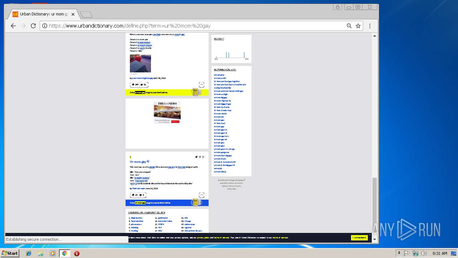Launch Internet Explorer from taskbar

[29, 253]
